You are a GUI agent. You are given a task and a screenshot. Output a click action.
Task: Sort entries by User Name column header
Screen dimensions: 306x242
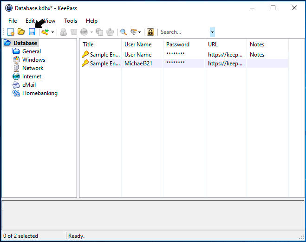(x=142, y=45)
